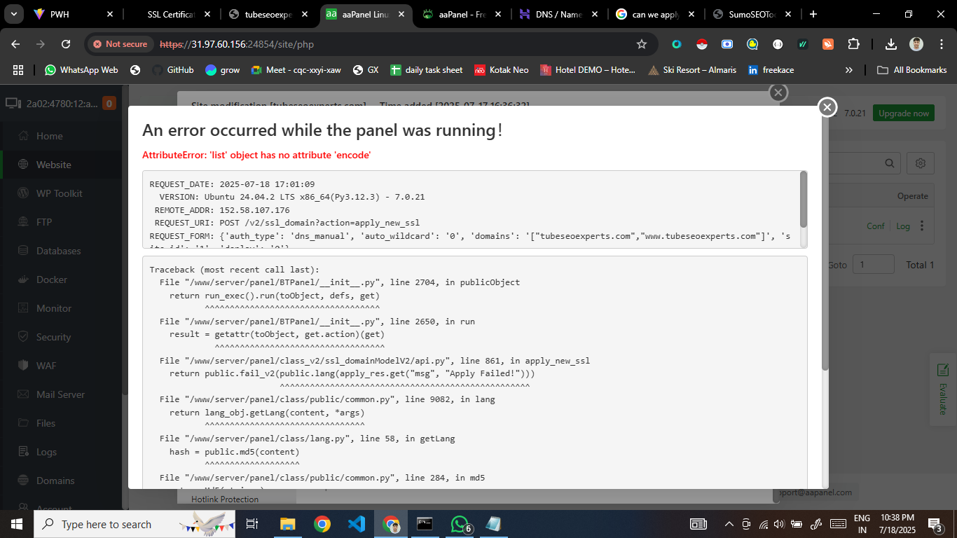957x538 pixels.
Task: Click the Windows Start button
Action: pos(17,524)
